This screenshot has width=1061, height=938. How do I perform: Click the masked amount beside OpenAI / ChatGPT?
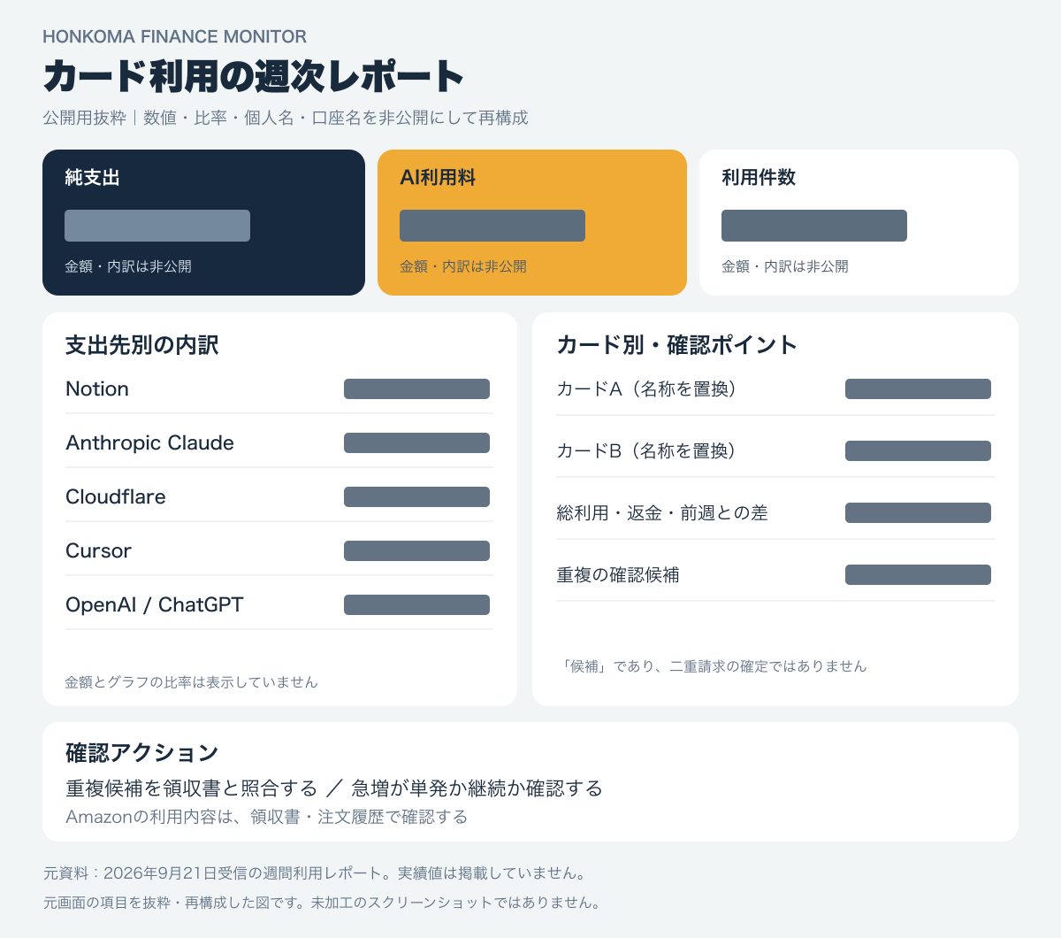coord(416,605)
